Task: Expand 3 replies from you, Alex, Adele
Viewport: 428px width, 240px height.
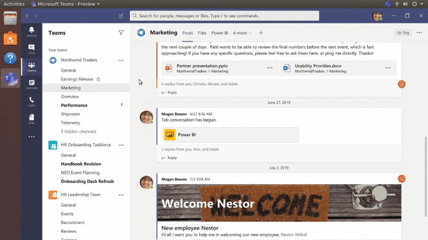Action: pos(190,149)
